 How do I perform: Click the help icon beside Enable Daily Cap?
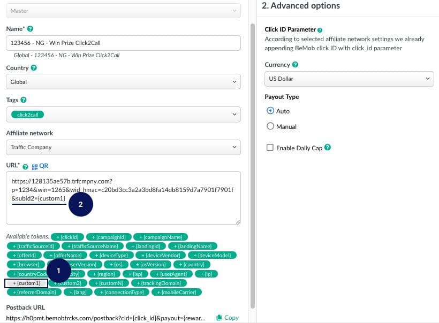tap(327, 148)
